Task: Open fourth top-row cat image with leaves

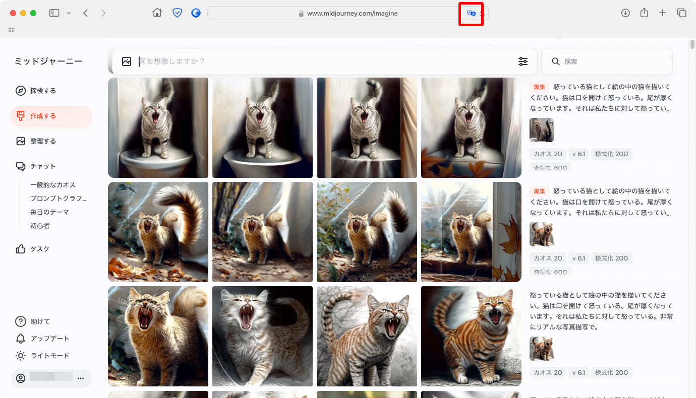Action: point(471,127)
